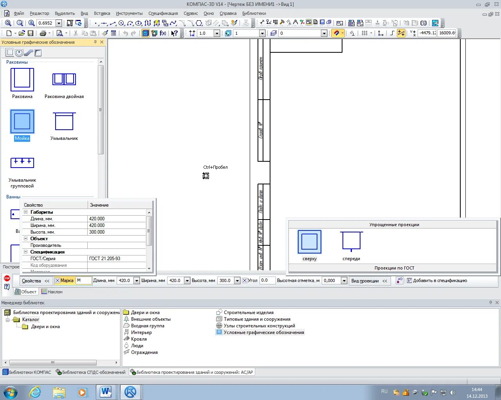The image size is (501, 400).
Task: Click the layers manager icon
Action: (273, 33)
